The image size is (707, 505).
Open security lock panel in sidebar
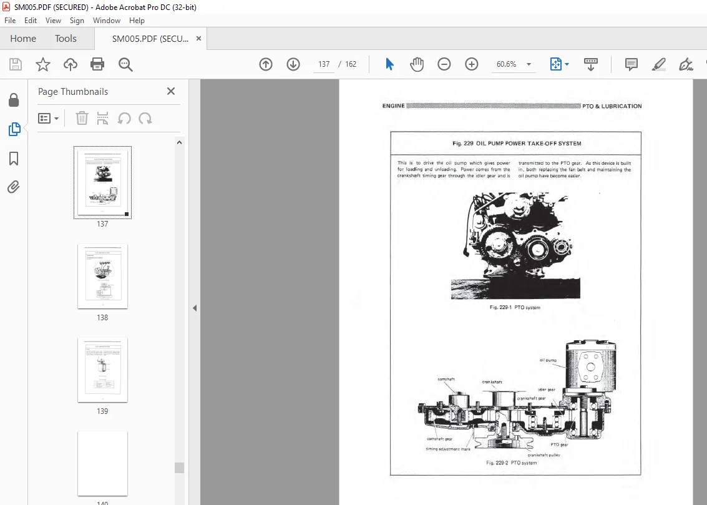click(x=14, y=100)
